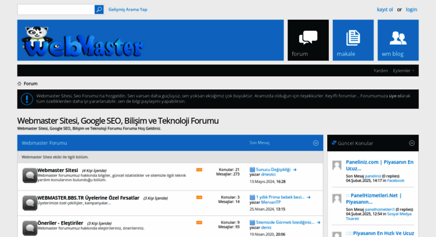Click avatar next to PanelHizmetleri.Net topic
Image resolution: width=436 pixels, height=237 pixels.
coord(337,198)
